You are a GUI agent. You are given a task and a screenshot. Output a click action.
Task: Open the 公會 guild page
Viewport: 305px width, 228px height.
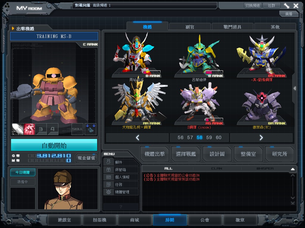tap(205, 220)
